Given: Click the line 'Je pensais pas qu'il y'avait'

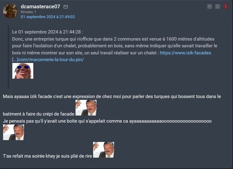Looking at the screenshot, I should point(107,121).
